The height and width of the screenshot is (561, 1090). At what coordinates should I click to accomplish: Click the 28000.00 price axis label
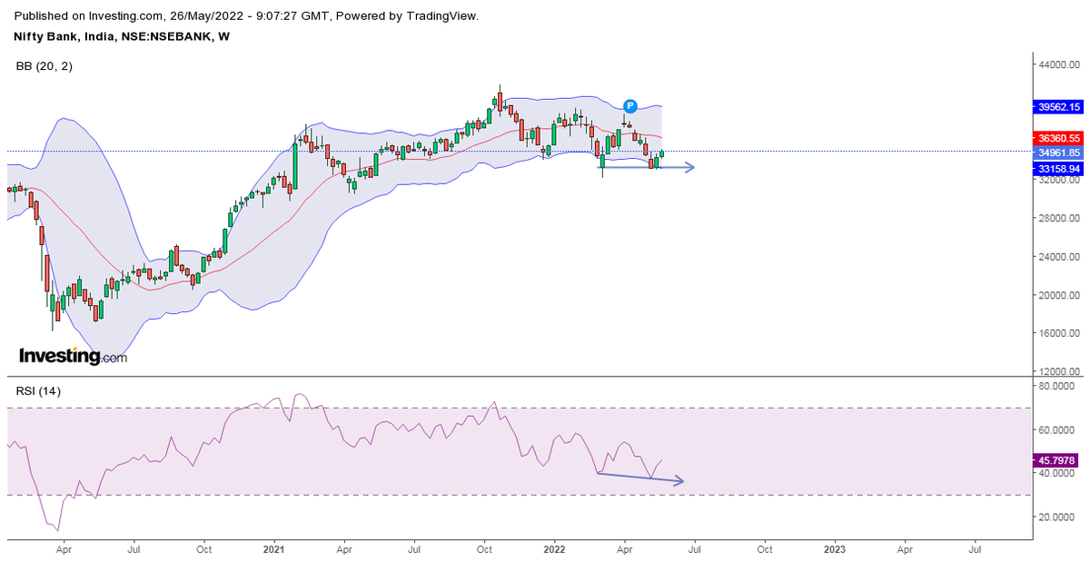(1060, 219)
